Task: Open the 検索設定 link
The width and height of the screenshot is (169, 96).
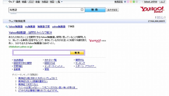Action: tap(119, 2)
